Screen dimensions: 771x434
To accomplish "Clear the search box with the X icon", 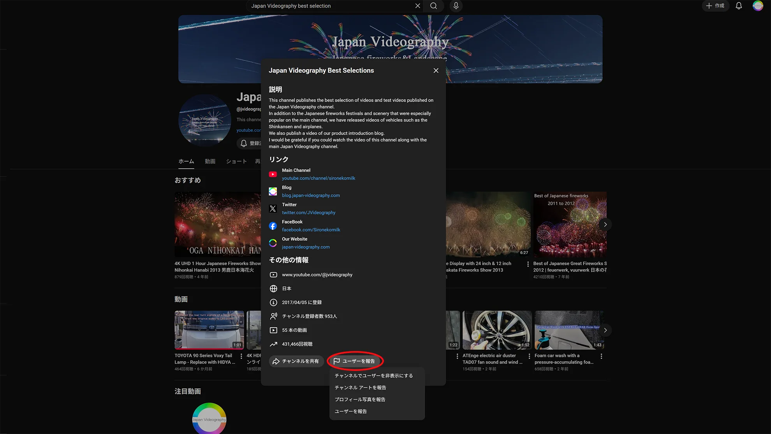I will (417, 6).
